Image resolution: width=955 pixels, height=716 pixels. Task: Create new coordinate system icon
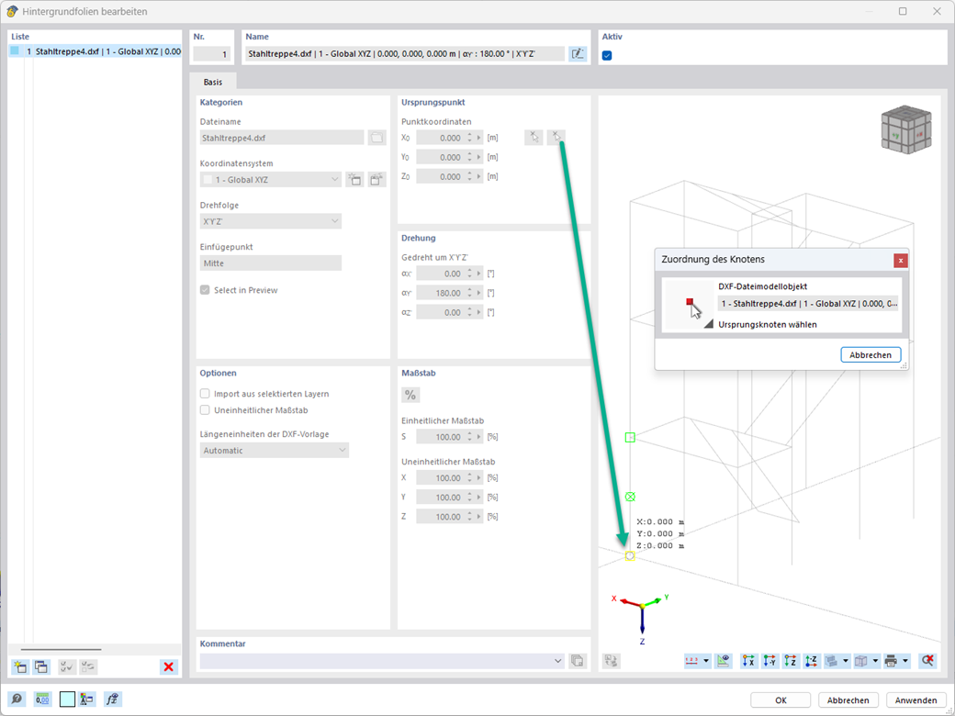coord(354,180)
